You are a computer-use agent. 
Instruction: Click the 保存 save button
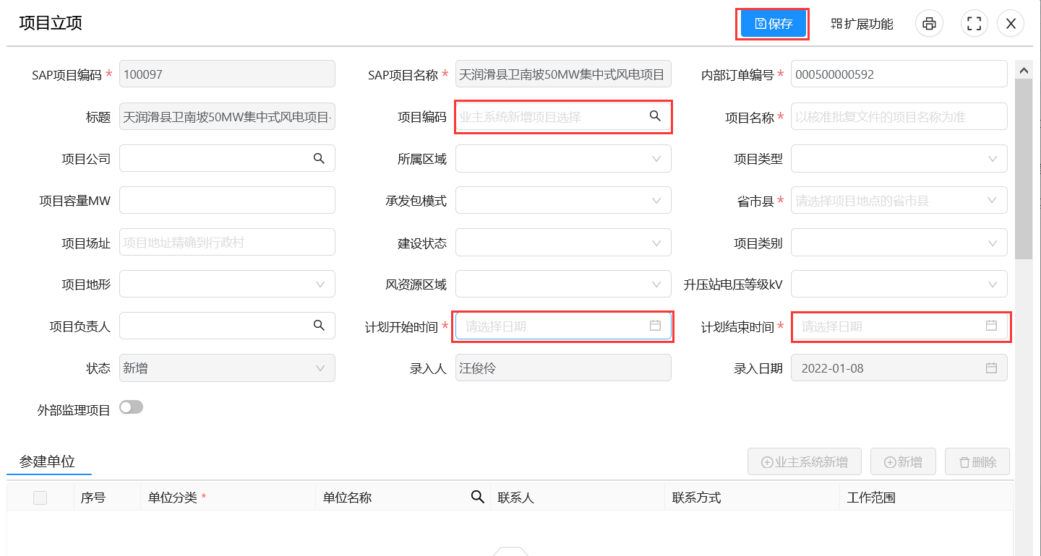[773, 24]
